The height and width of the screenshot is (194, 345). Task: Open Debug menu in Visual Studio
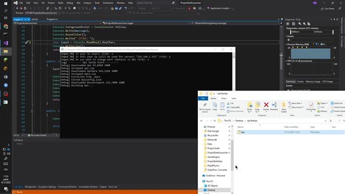click(70, 3)
